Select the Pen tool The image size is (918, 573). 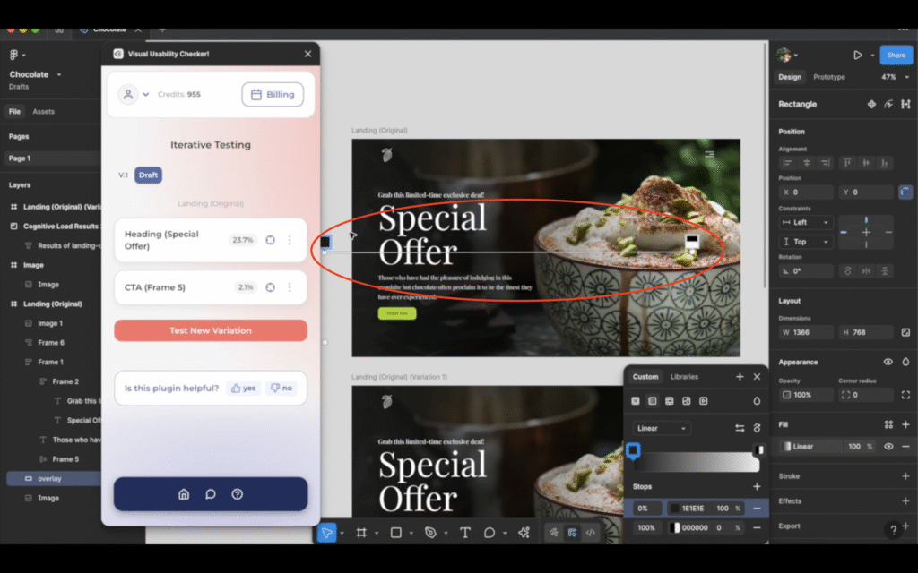click(430, 533)
